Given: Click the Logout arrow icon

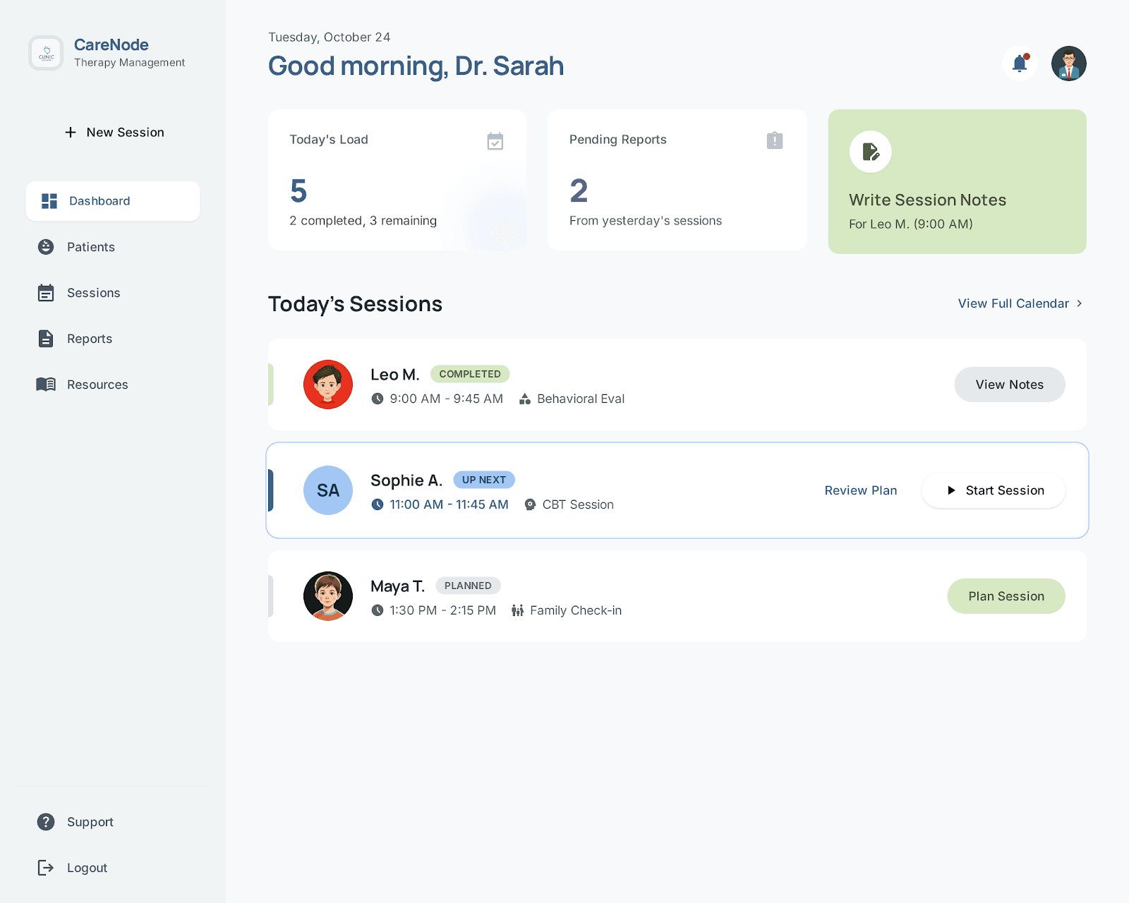Looking at the screenshot, I should tap(46, 868).
